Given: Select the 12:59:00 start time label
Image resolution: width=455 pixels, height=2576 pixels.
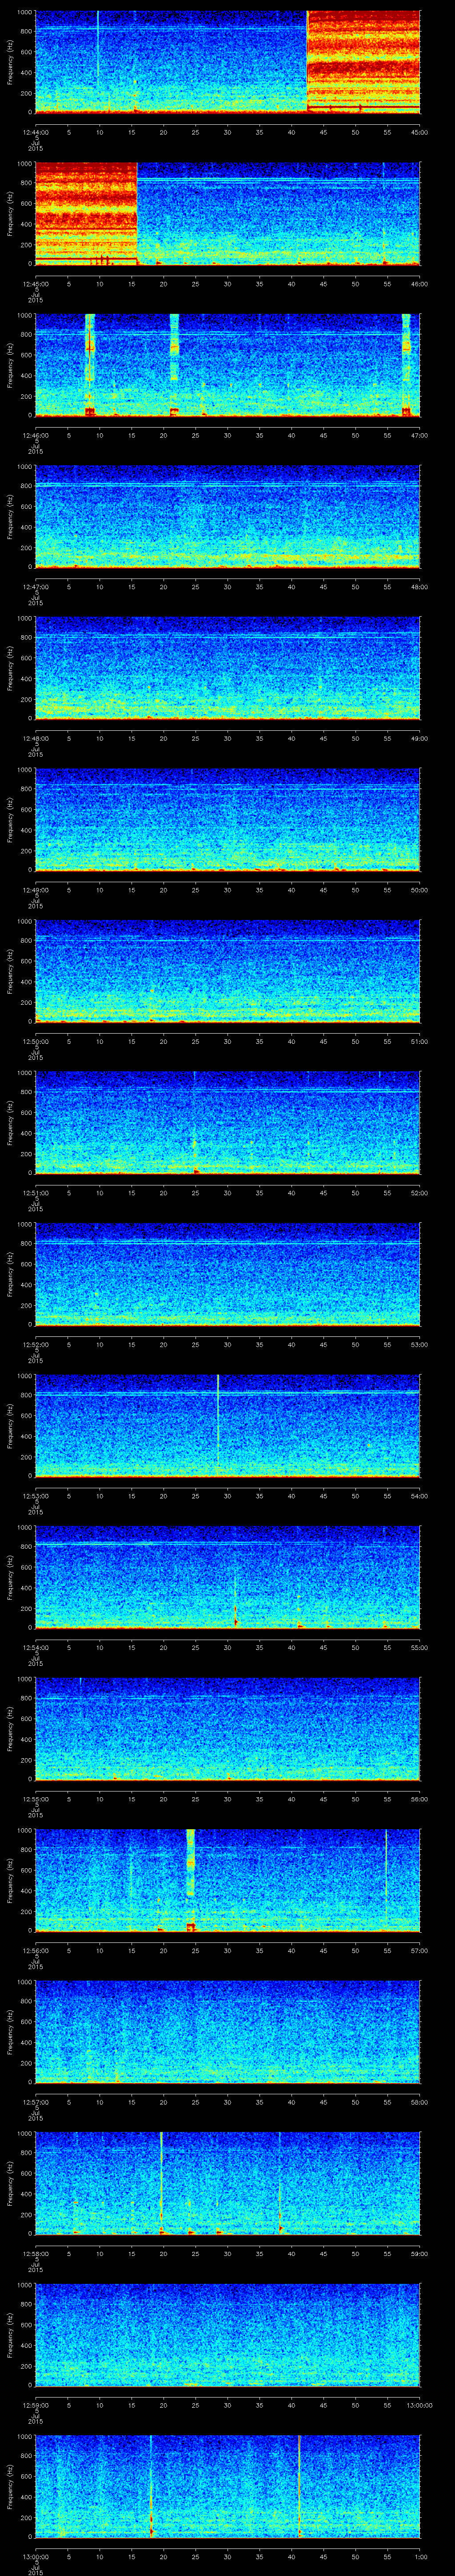Looking at the screenshot, I should [x=35, y=2405].
